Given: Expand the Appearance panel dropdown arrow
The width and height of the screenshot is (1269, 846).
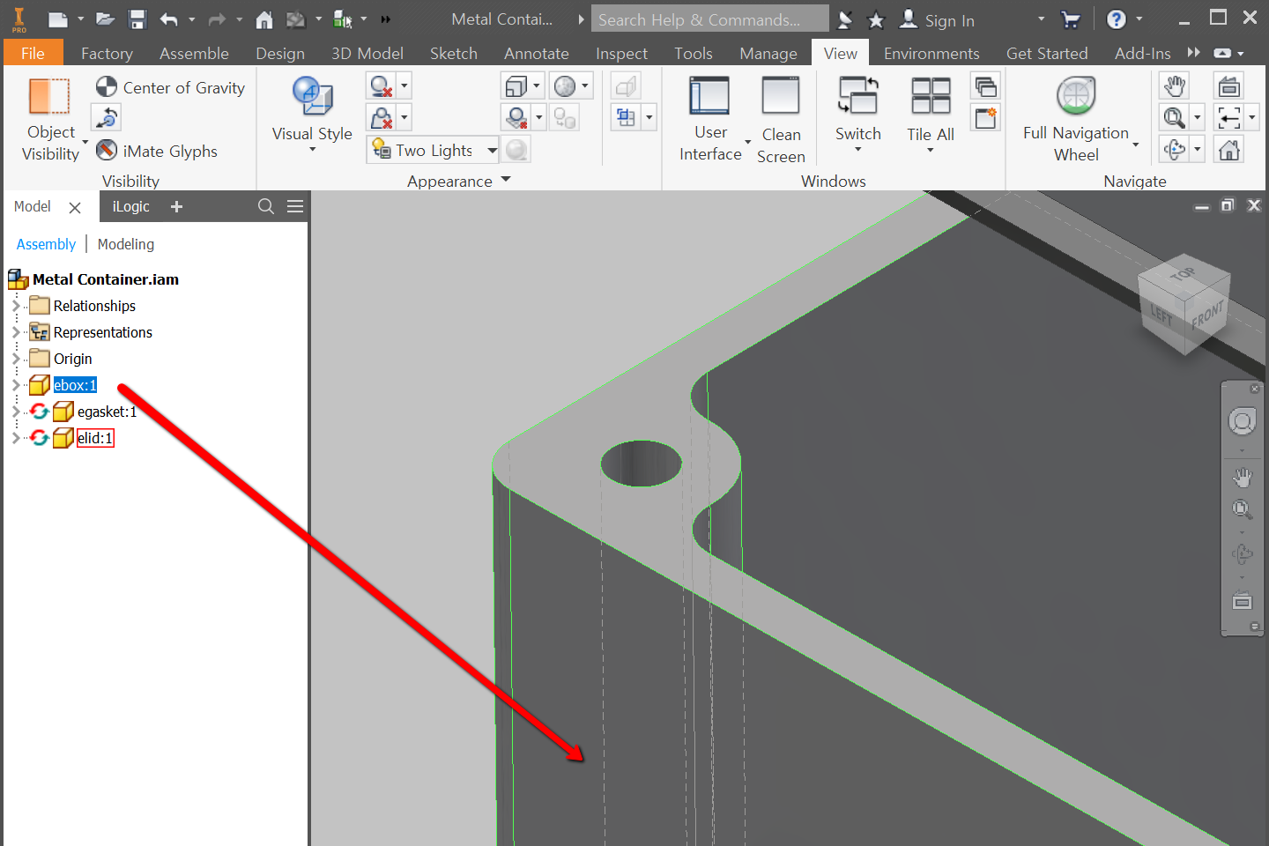Looking at the screenshot, I should [506, 180].
